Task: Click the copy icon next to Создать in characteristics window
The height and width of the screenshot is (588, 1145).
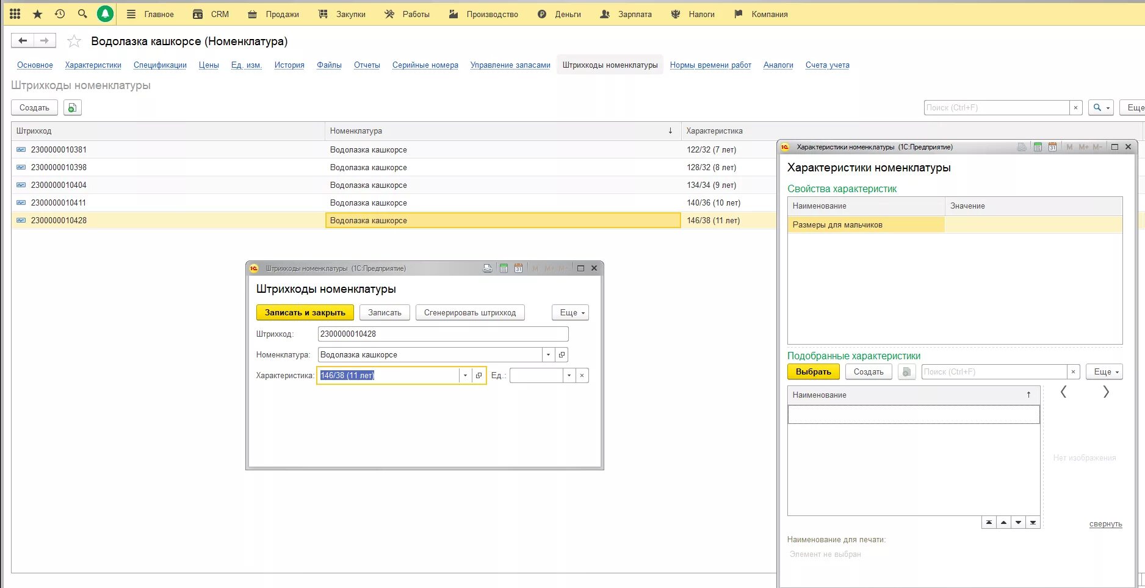Action: [x=907, y=372]
